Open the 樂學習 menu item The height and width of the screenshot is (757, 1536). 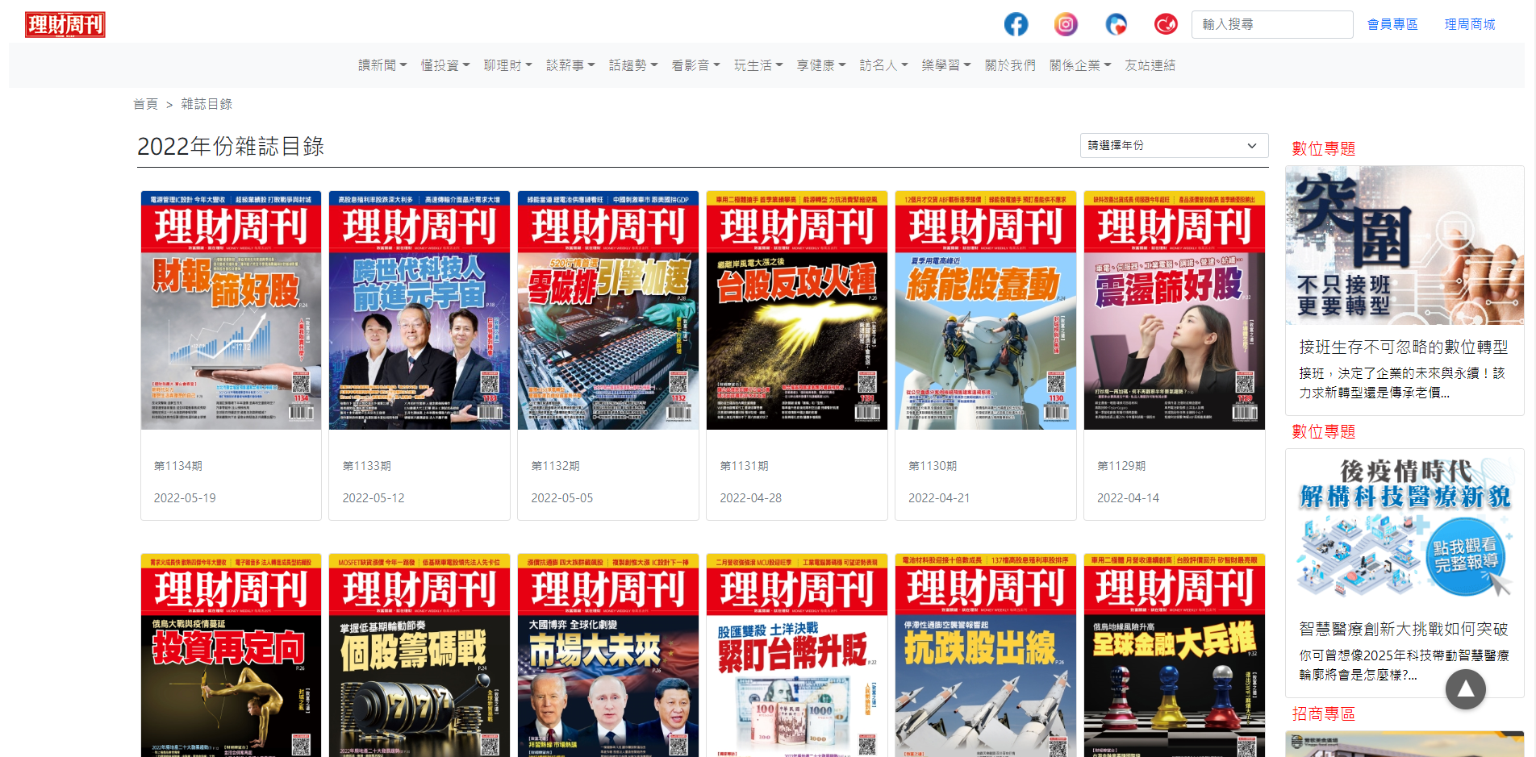pyautogui.click(x=946, y=65)
